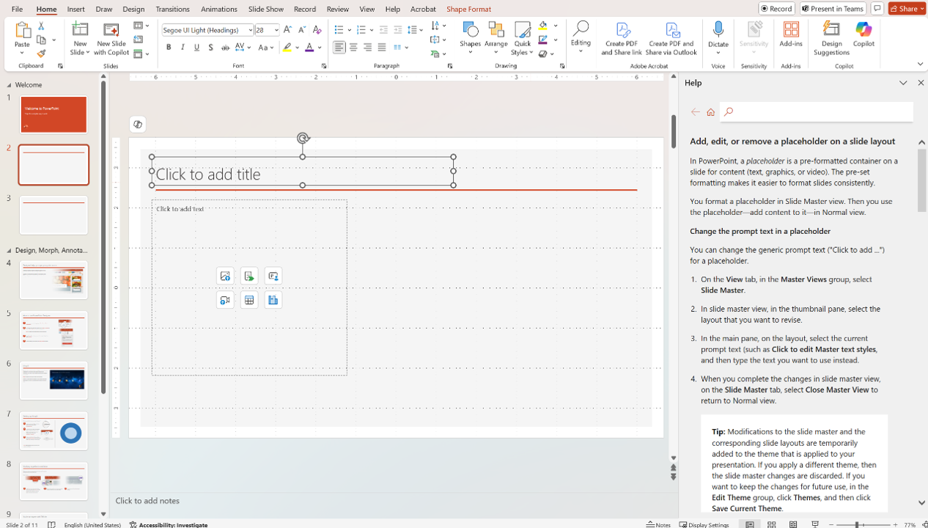Open the Transitions ribbon tab
This screenshot has width=928, height=528.
(x=172, y=9)
